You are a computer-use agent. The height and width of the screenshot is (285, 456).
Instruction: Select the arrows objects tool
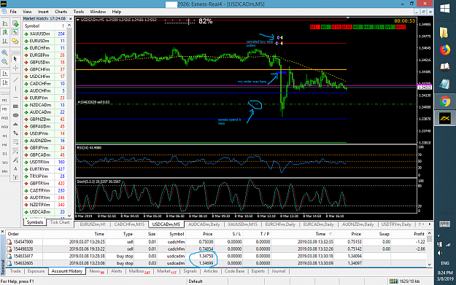pos(15,133)
